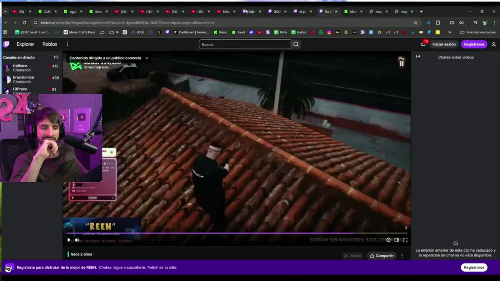Mute the clip volume

(77, 240)
